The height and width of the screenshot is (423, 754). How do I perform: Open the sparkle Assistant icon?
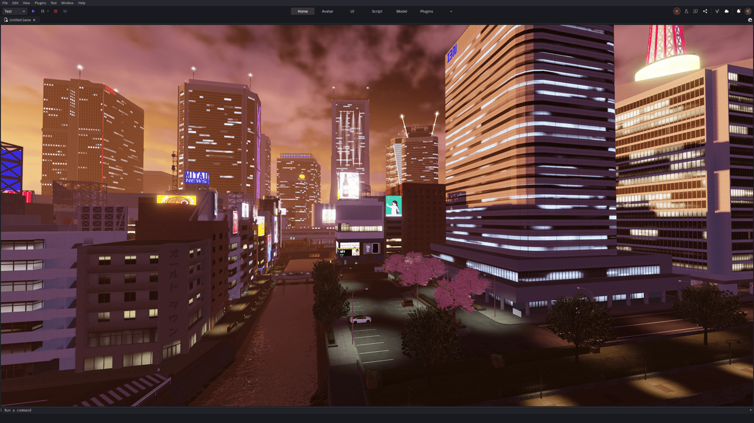(x=717, y=11)
